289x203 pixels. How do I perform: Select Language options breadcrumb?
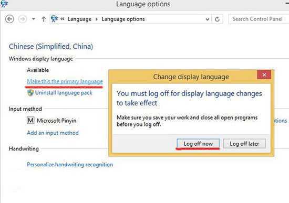123,19
